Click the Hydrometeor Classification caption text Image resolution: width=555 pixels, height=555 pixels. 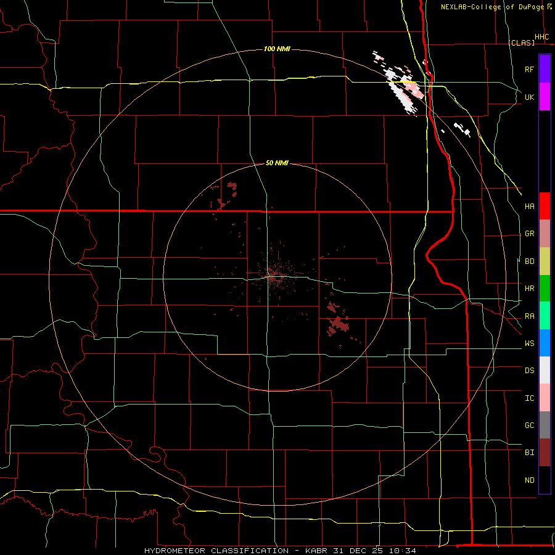point(216,551)
